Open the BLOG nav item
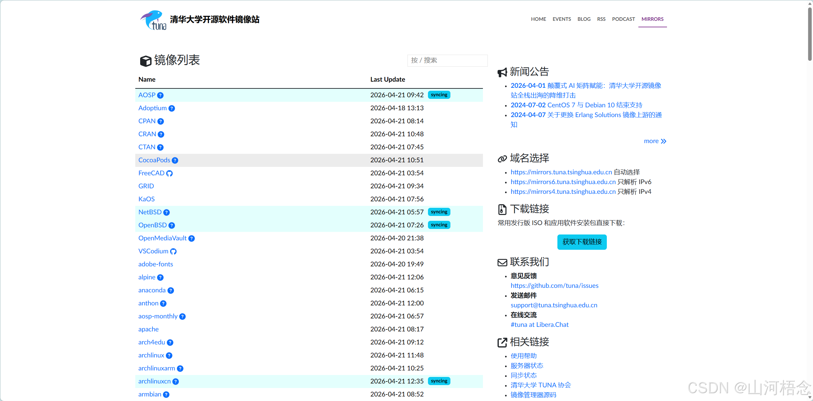This screenshot has height=401, width=813. tap(584, 19)
